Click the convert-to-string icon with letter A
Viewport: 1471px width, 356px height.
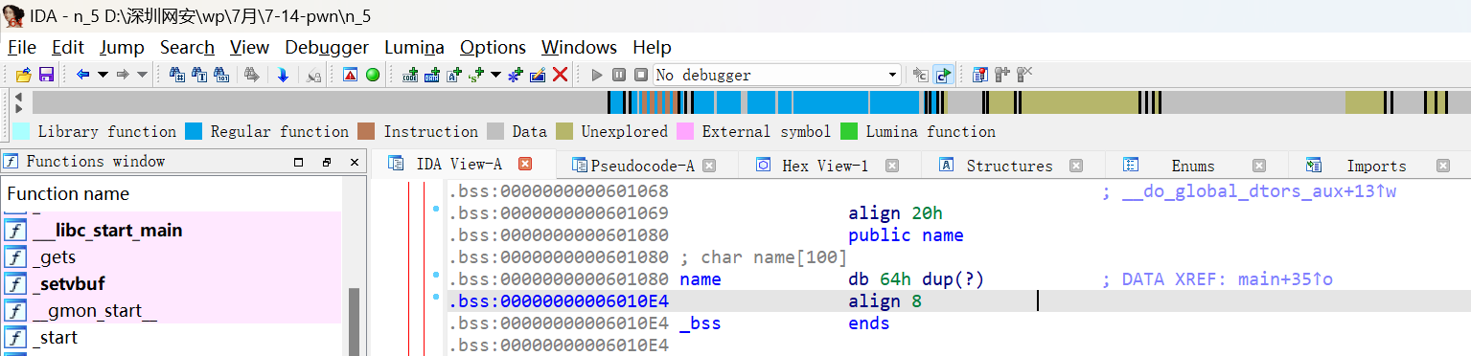click(x=454, y=74)
